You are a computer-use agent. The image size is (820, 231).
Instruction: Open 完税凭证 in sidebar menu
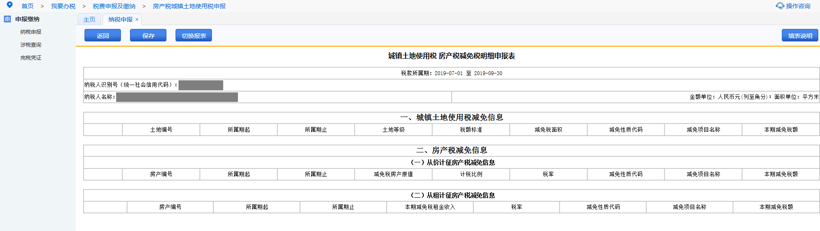coord(31,58)
